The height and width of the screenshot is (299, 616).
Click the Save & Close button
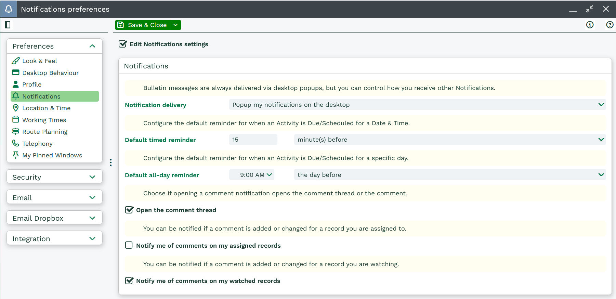143,25
